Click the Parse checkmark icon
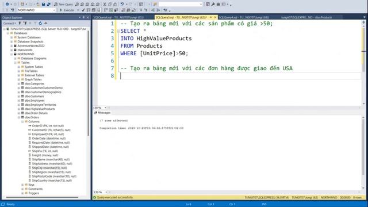 83,10
